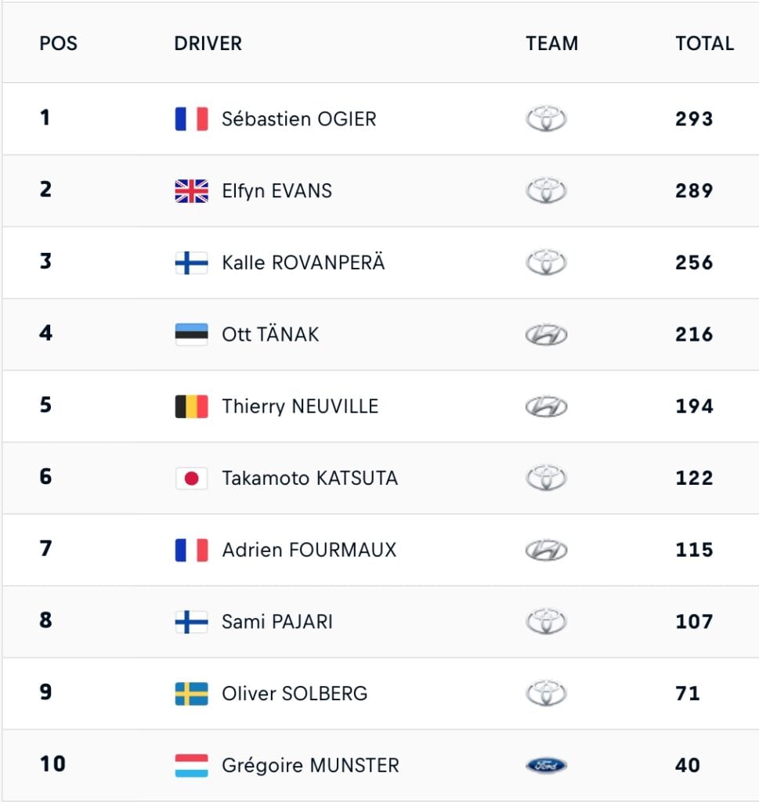Viewport: 759px width, 802px height.
Task: Click the Hyundai logo in Thierry Neuville's row
Action: (546, 406)
